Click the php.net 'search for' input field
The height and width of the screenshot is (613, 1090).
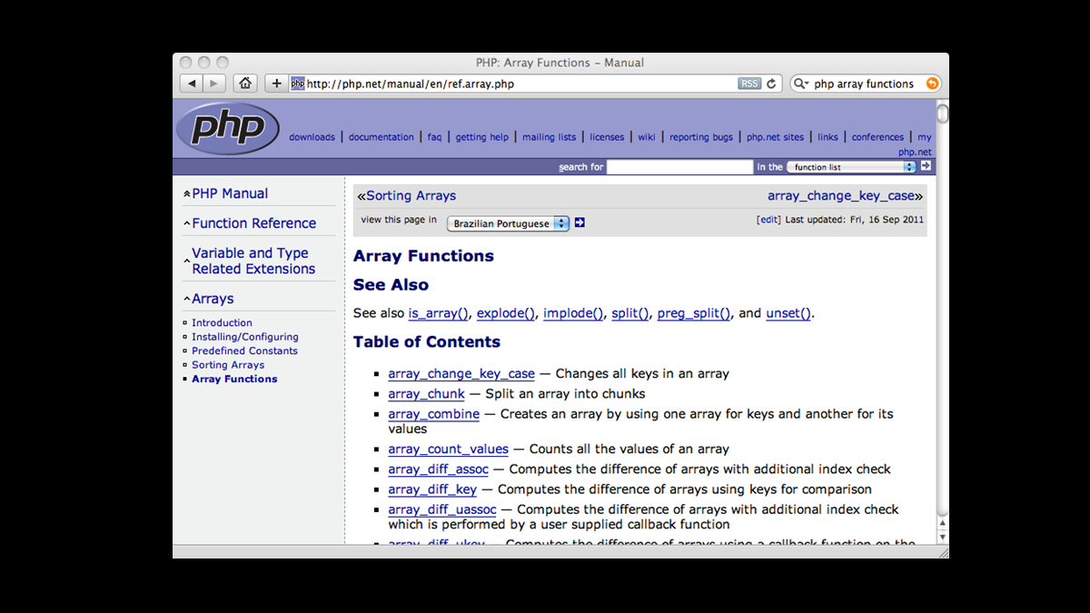pyautogui.click(x=679, y=167)
